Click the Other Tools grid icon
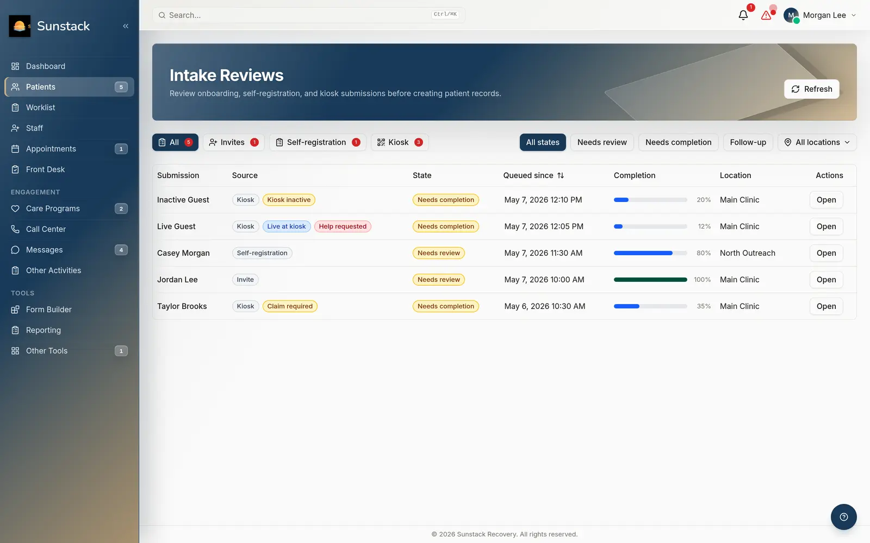Screen dimensions: 870x543 tap(15, 351)
